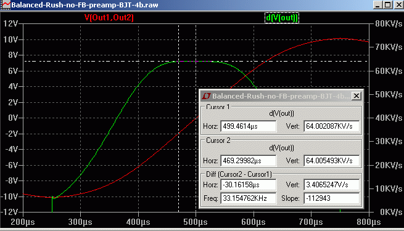Maximize the waveform viewer window
Screen dimensions: 404x231
pyautogui.click(x=387, y=5)
